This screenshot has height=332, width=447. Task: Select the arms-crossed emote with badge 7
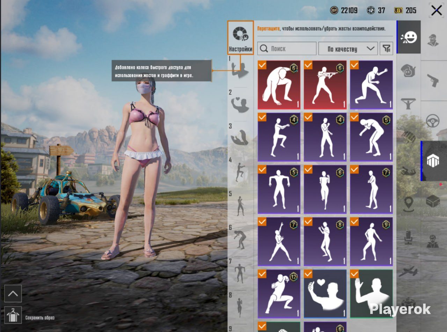372,189
